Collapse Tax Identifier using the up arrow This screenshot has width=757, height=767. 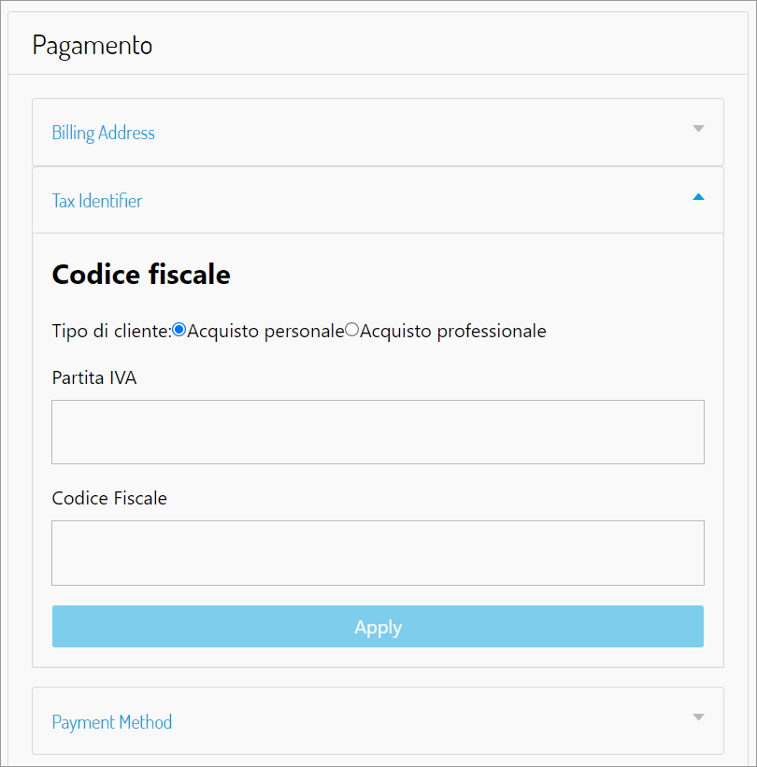click(698, 197)
